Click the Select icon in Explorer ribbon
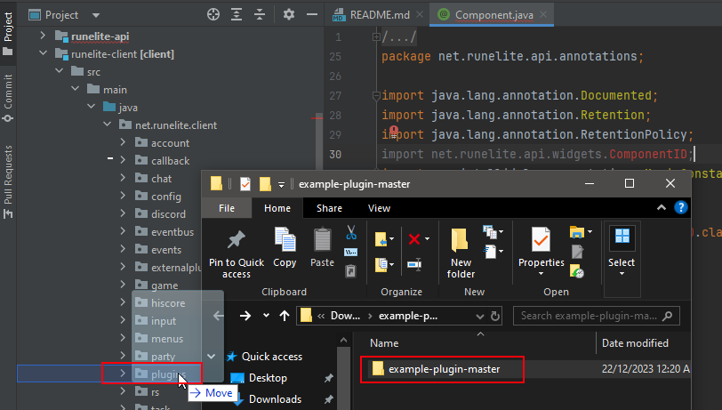The image size is (722, 410). pos(622,236)
